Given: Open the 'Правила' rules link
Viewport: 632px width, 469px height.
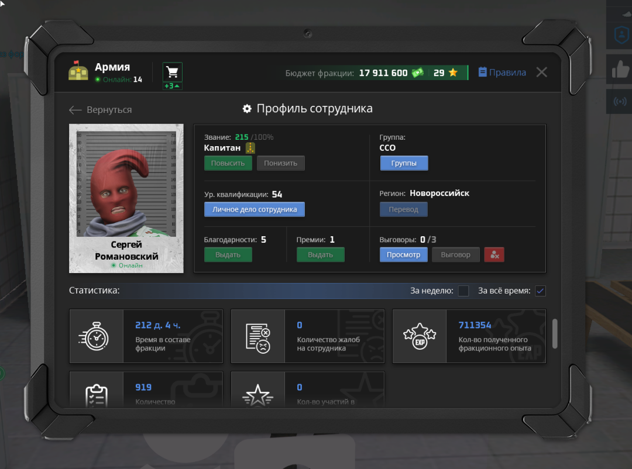Looking at the screenshot, I should (x=502, y=73).
